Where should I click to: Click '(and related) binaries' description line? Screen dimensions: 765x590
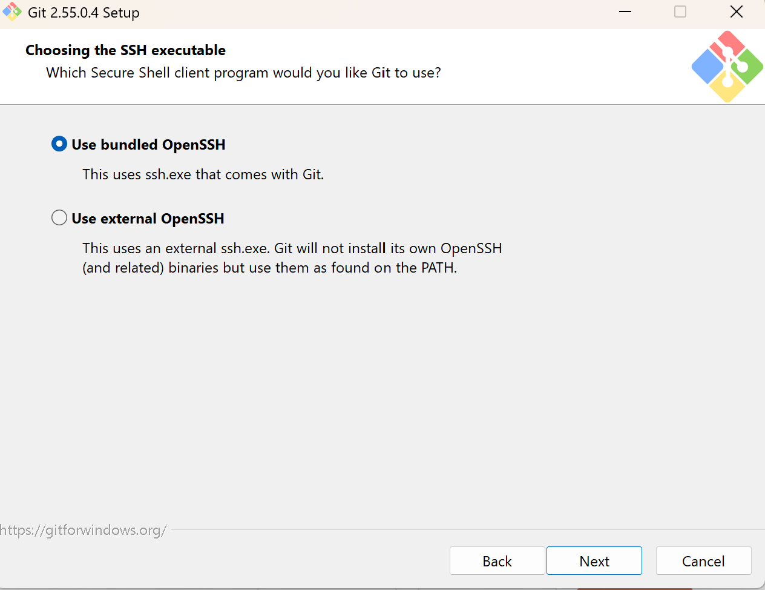click(270, 268)
